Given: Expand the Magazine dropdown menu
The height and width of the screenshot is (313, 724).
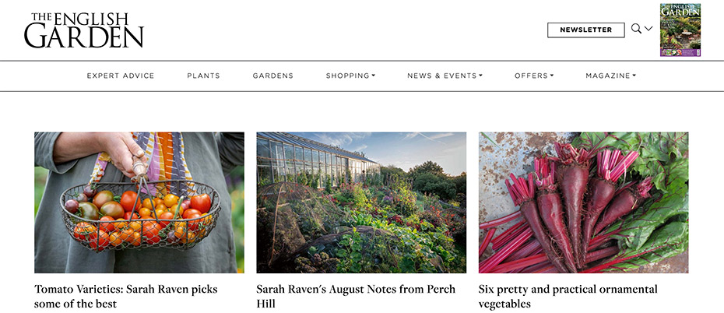Looking at the screenshot, I should click(x=610, y=76).
